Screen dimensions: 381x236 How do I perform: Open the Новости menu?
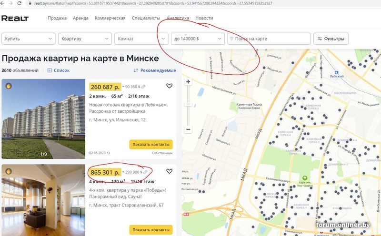pyautogui.click(x=204, y=18)
